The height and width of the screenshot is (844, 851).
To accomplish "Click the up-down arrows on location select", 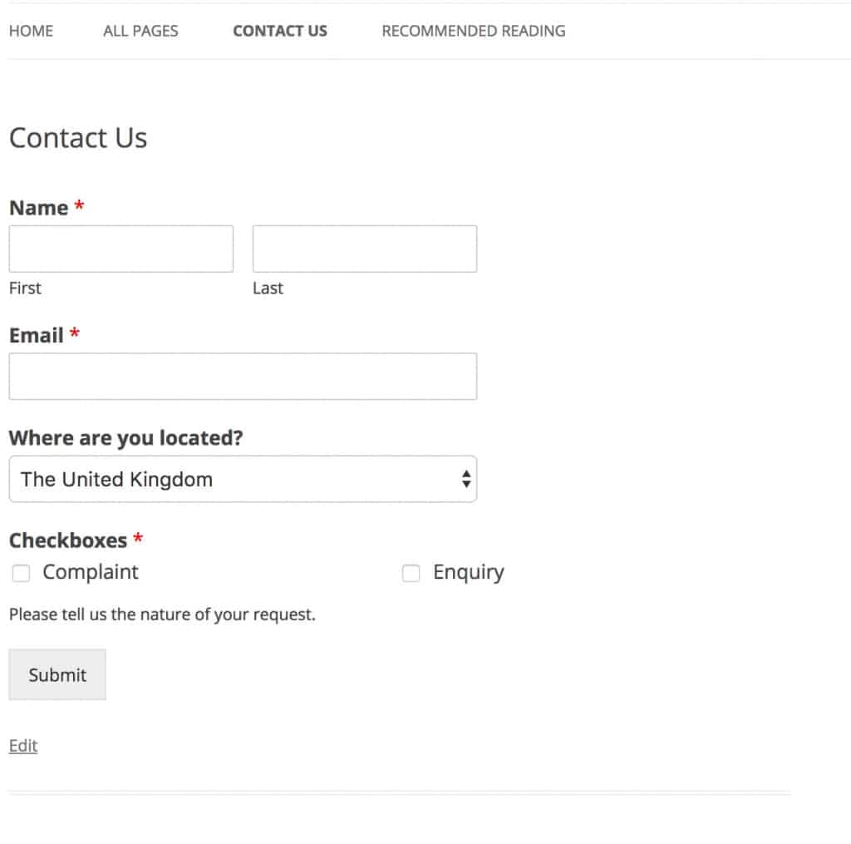I will coord(466,479).
